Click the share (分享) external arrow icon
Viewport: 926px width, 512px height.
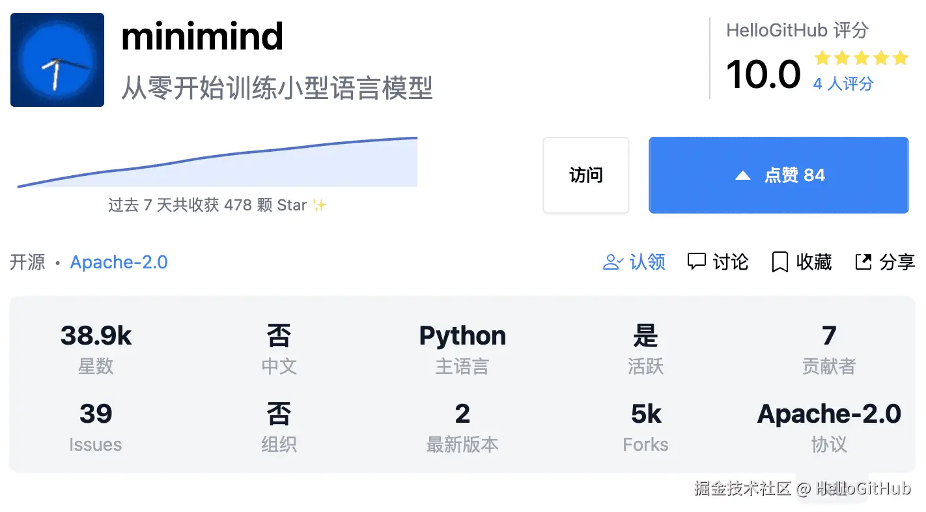[863, 263]
